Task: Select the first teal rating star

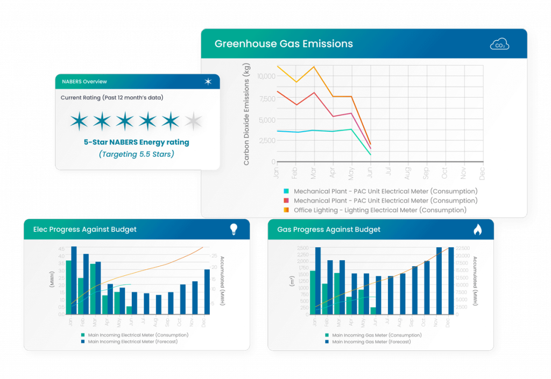Action: pos(79,121)
